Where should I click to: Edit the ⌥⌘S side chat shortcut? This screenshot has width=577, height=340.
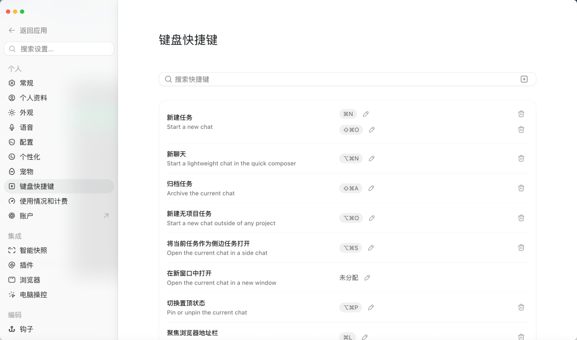(x=371, y=248)
